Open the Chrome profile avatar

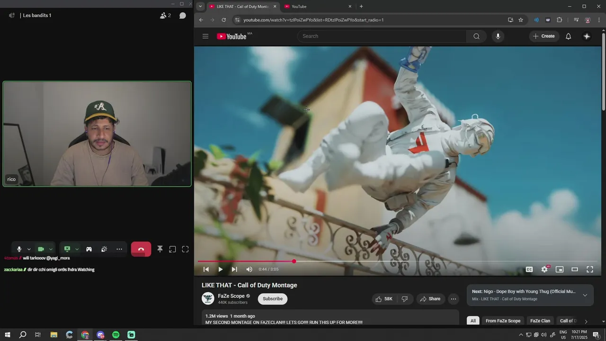click(x=588, y=20)
